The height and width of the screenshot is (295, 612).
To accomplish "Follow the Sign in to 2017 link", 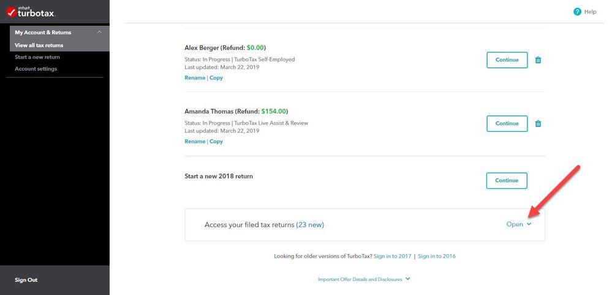I will click(392, 256).
